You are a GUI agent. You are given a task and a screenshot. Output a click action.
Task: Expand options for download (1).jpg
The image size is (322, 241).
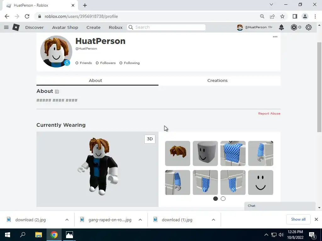click(214, 220)
